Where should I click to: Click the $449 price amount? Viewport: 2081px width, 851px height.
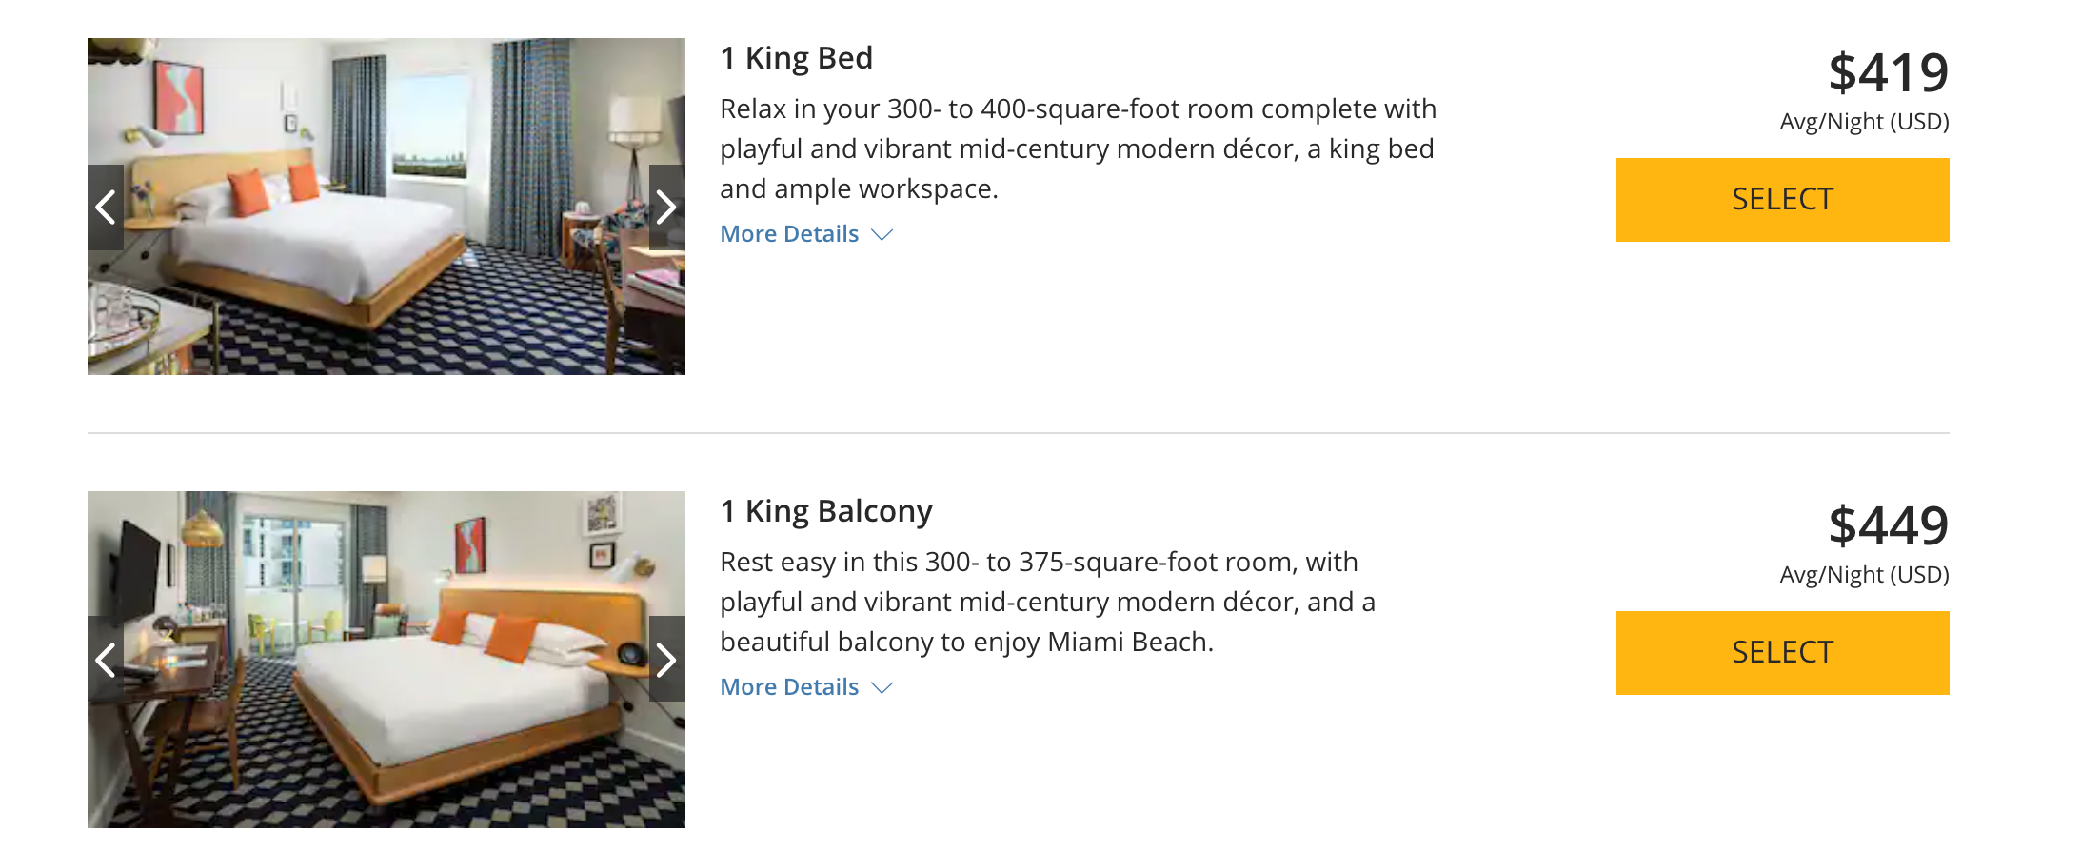(x=1888, y=525)
